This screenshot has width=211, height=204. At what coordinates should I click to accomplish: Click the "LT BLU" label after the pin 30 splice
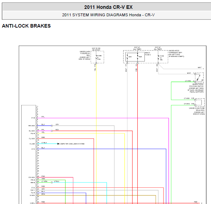click(57, 181)
